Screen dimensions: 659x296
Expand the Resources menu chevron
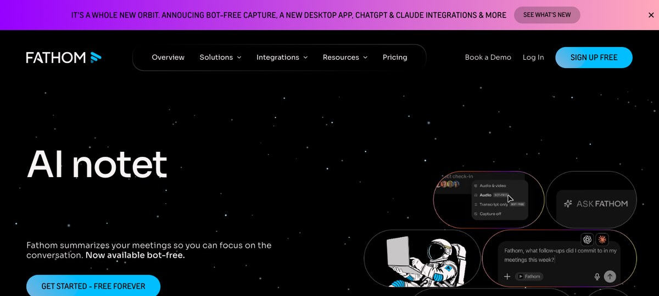pos(365,58)
